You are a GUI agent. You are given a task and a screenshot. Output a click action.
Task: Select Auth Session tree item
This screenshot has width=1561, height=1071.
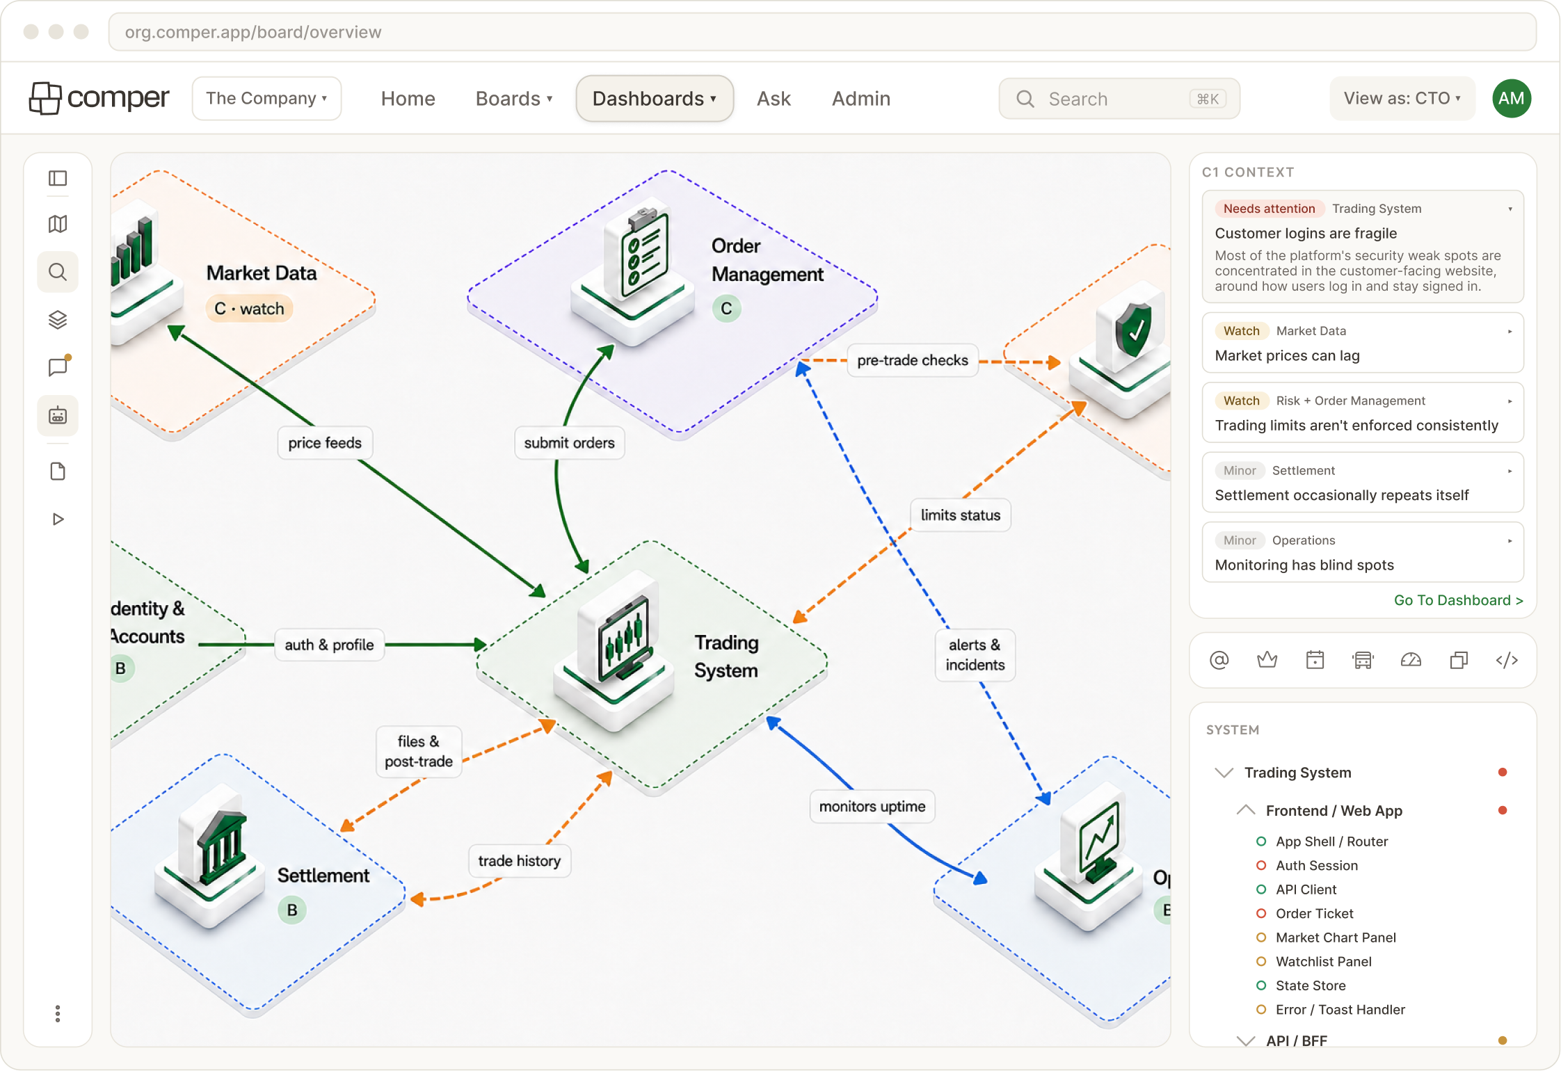click(1307, 865)
